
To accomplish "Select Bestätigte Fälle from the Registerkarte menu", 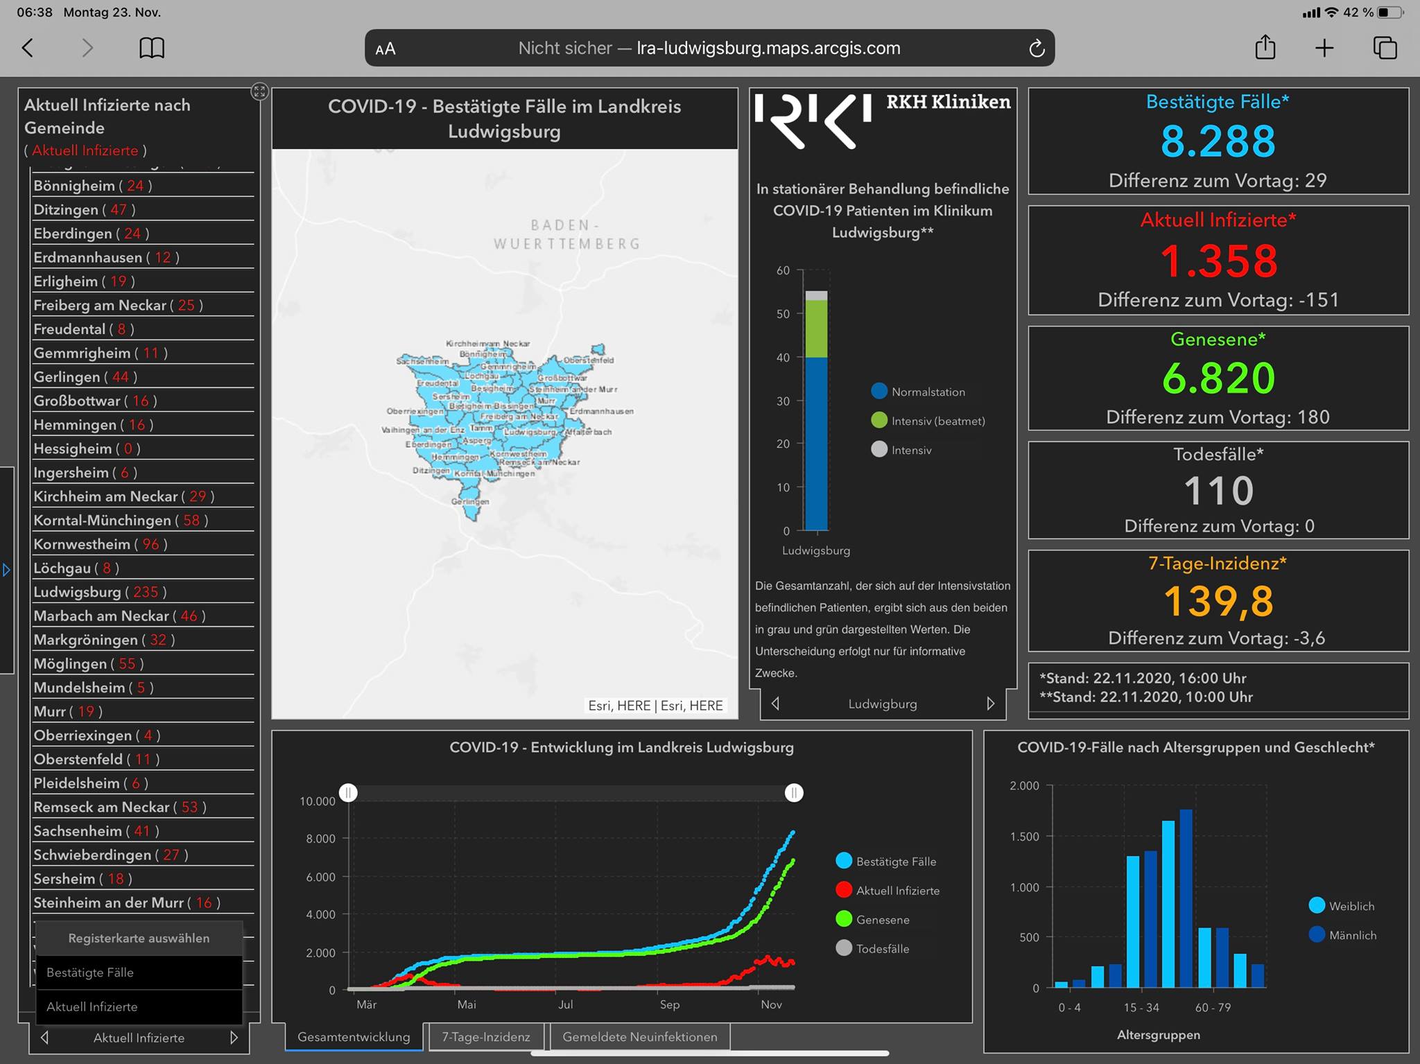I will pos(139,973).
